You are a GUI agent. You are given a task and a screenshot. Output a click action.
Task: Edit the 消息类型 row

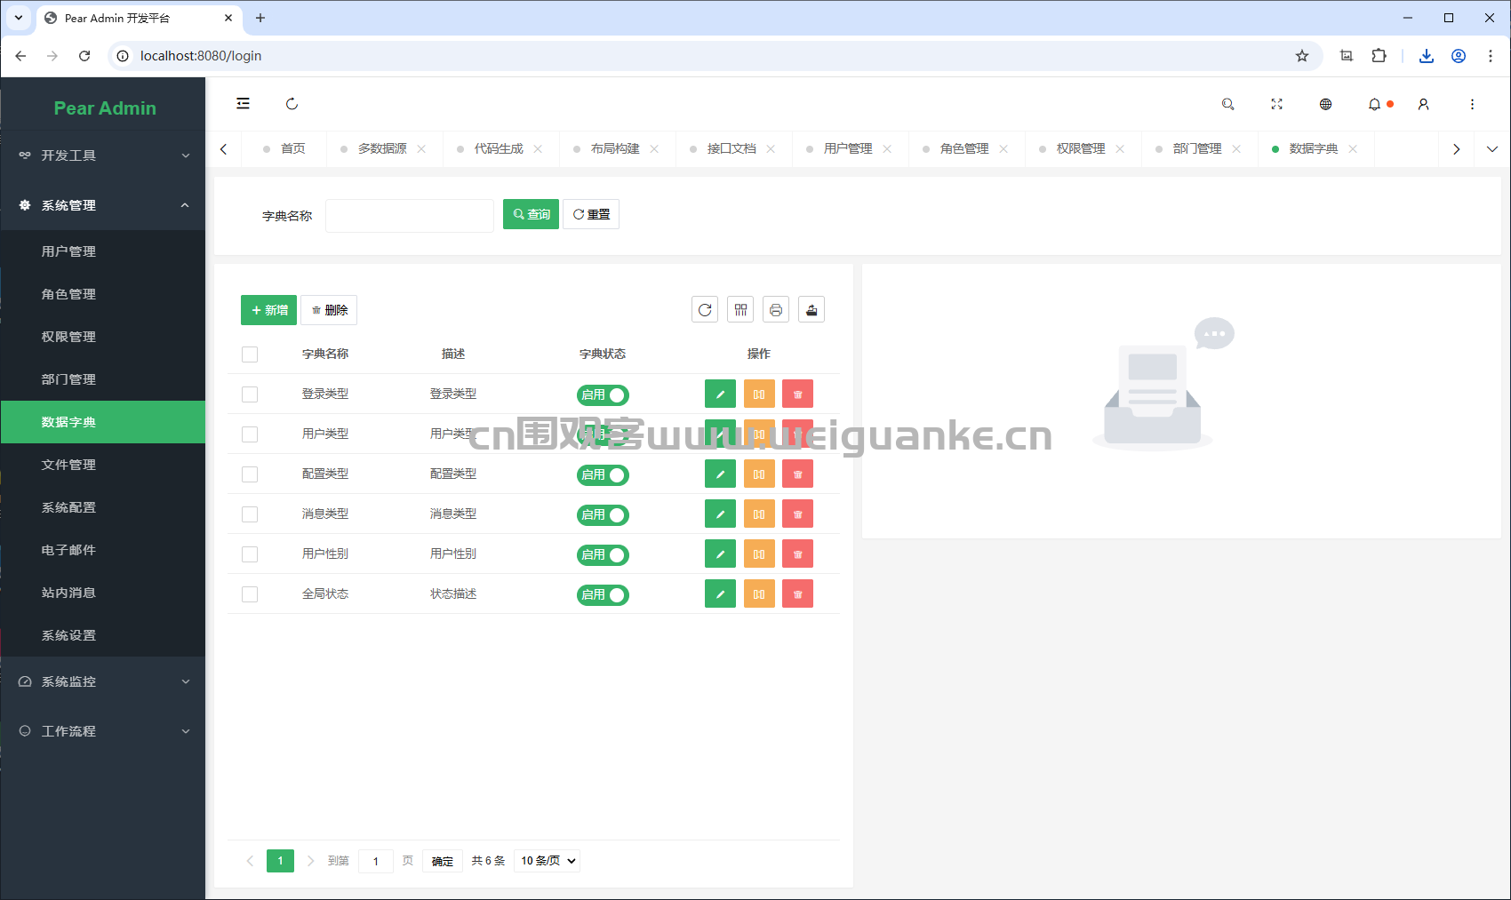[720, 514]
